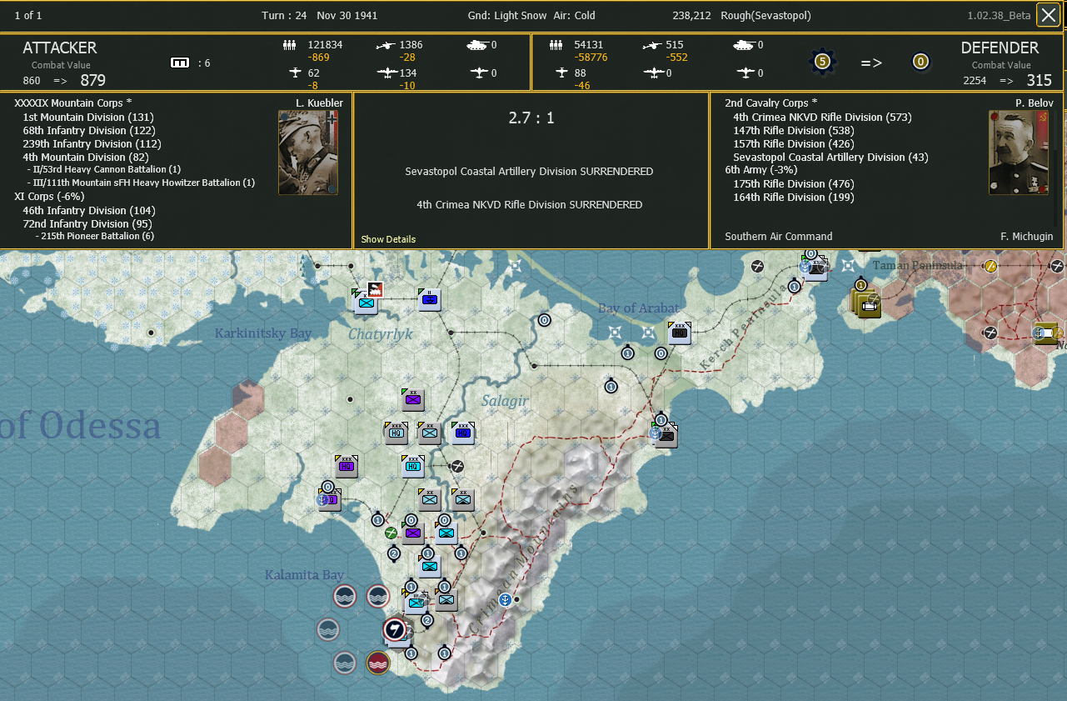Click the attacker tank icon
1067x701 pixels.
477,45
